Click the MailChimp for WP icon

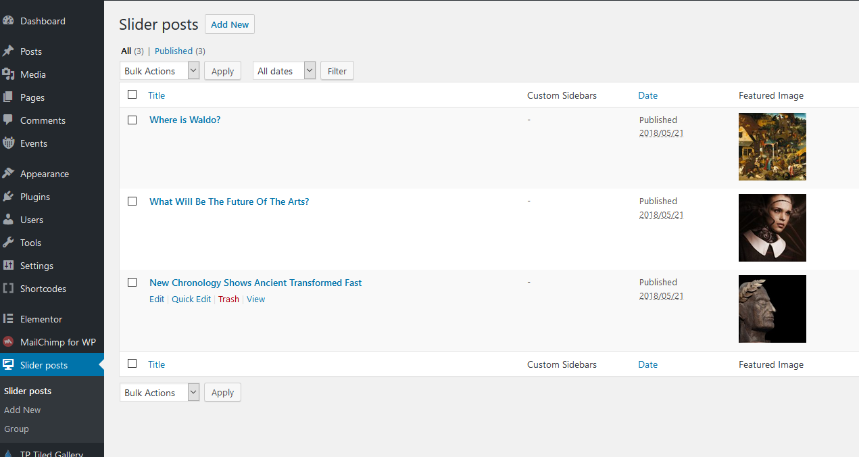8,342
